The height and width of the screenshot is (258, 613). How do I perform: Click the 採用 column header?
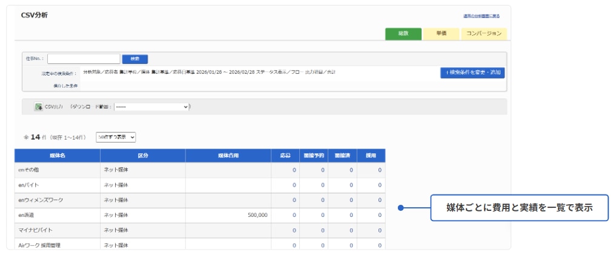tap(371, 155)
